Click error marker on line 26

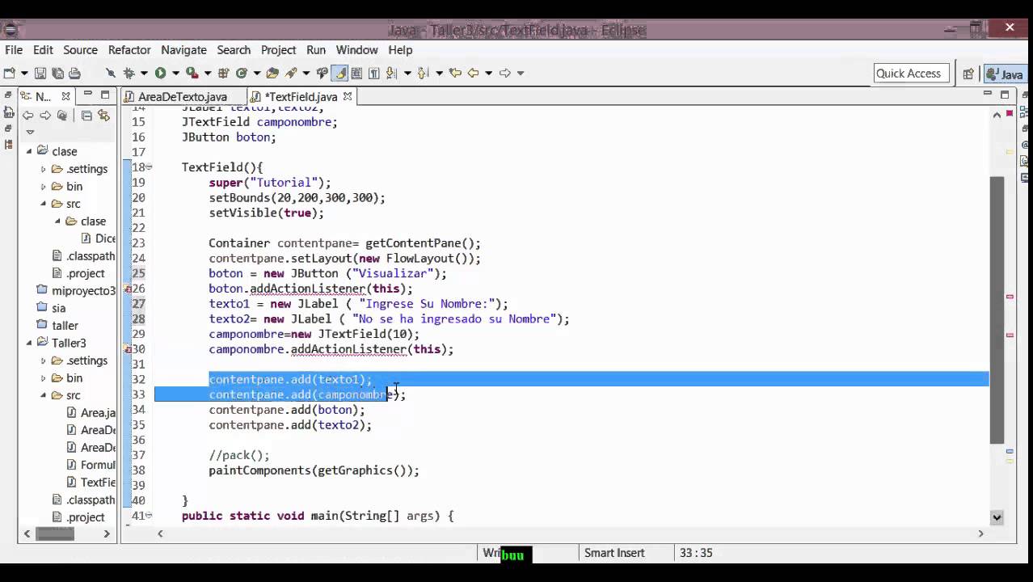click(128, 289)
